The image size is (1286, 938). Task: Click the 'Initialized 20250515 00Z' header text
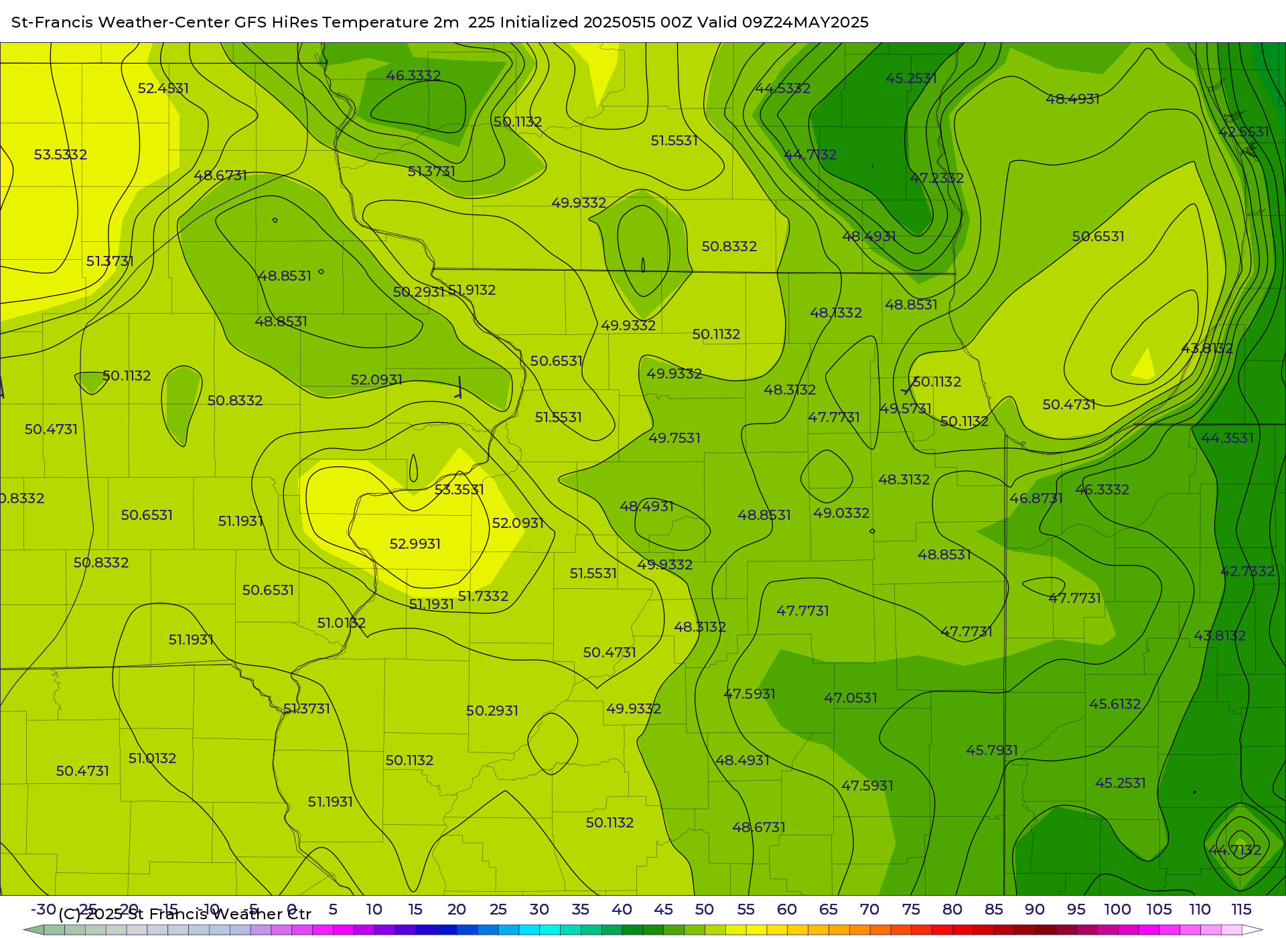click(x=596, y=22)
